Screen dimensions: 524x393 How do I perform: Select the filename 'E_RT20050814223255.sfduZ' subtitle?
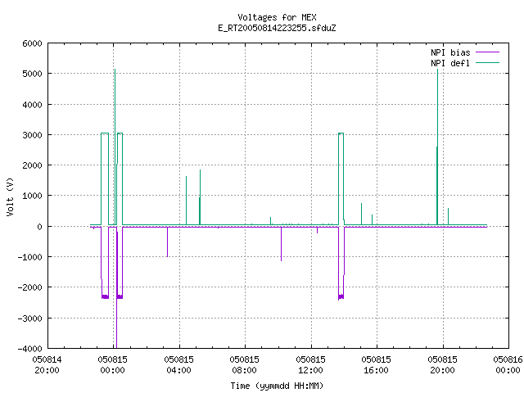coord(277,28)
